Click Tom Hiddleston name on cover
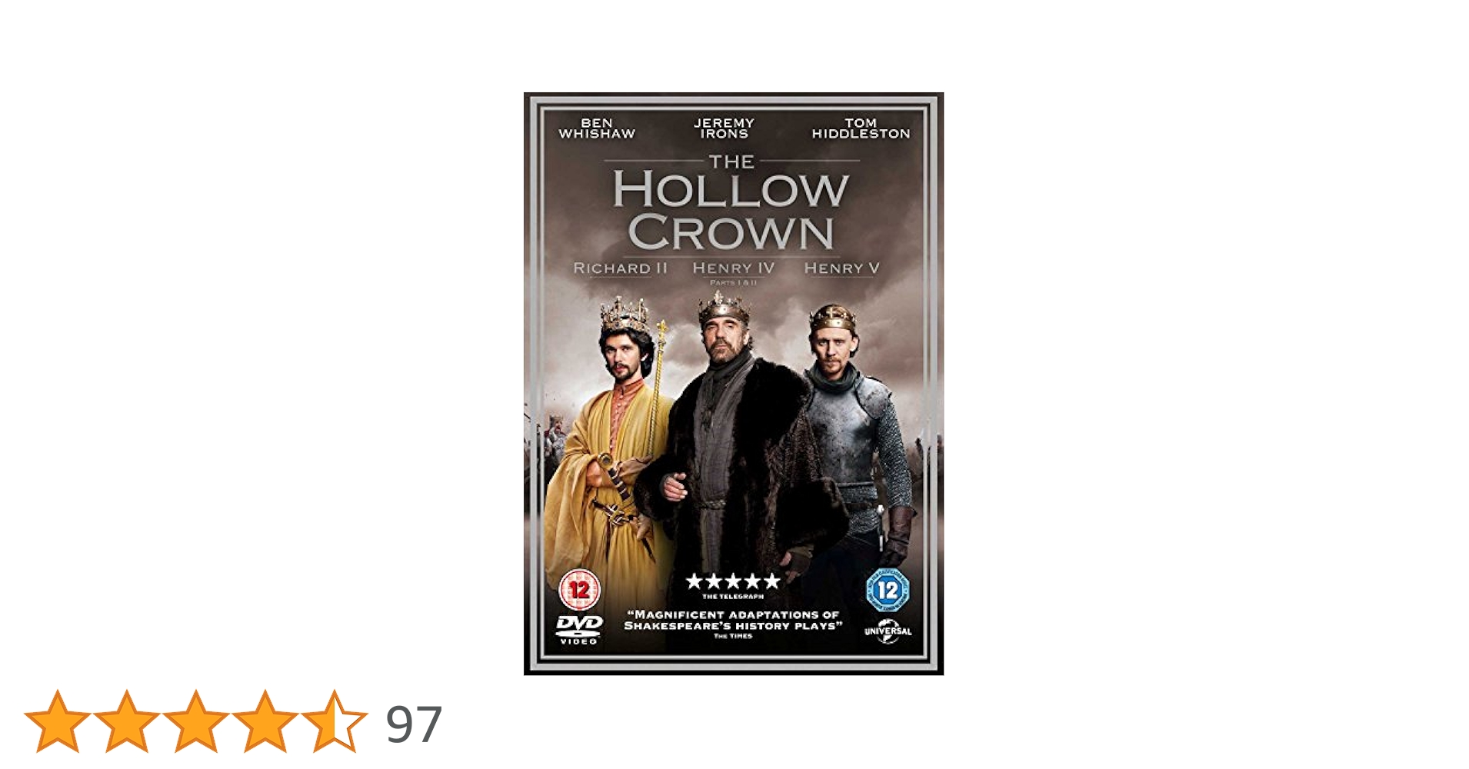 tap(861, 128)
